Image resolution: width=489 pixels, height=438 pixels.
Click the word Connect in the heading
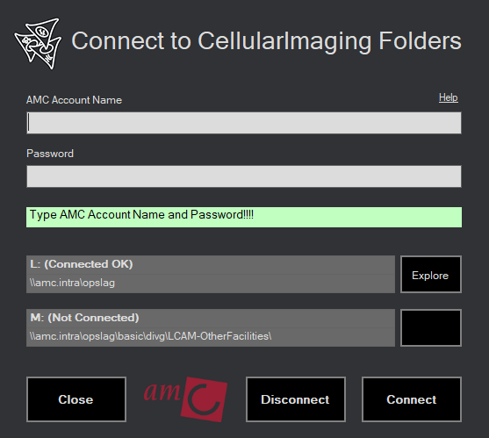coord(118,41)
